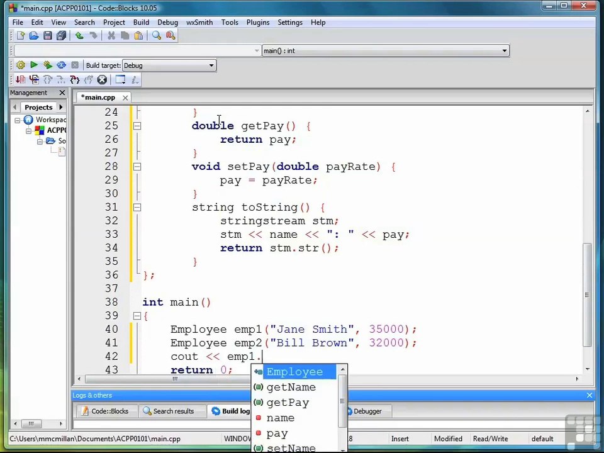Debugger step out icon
604x453 pixels.
point(88,80)
